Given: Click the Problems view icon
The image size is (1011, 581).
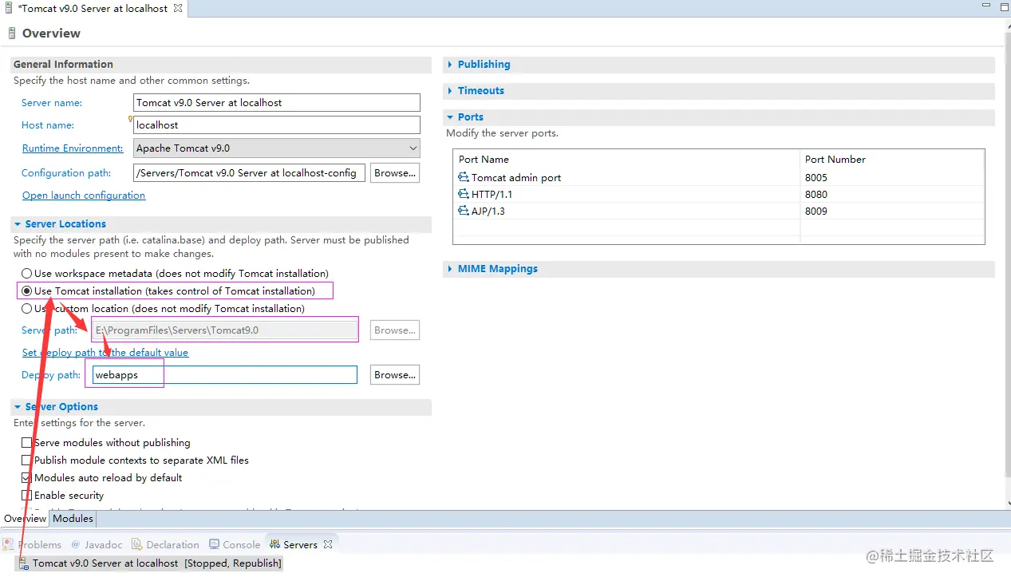Looking at the screenshot, I should point(9,544).
